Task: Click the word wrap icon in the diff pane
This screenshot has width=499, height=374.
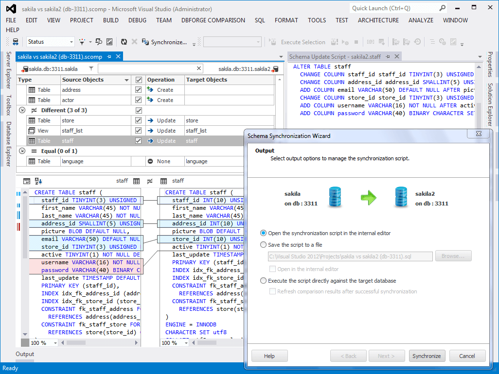Action: [27, 181]
